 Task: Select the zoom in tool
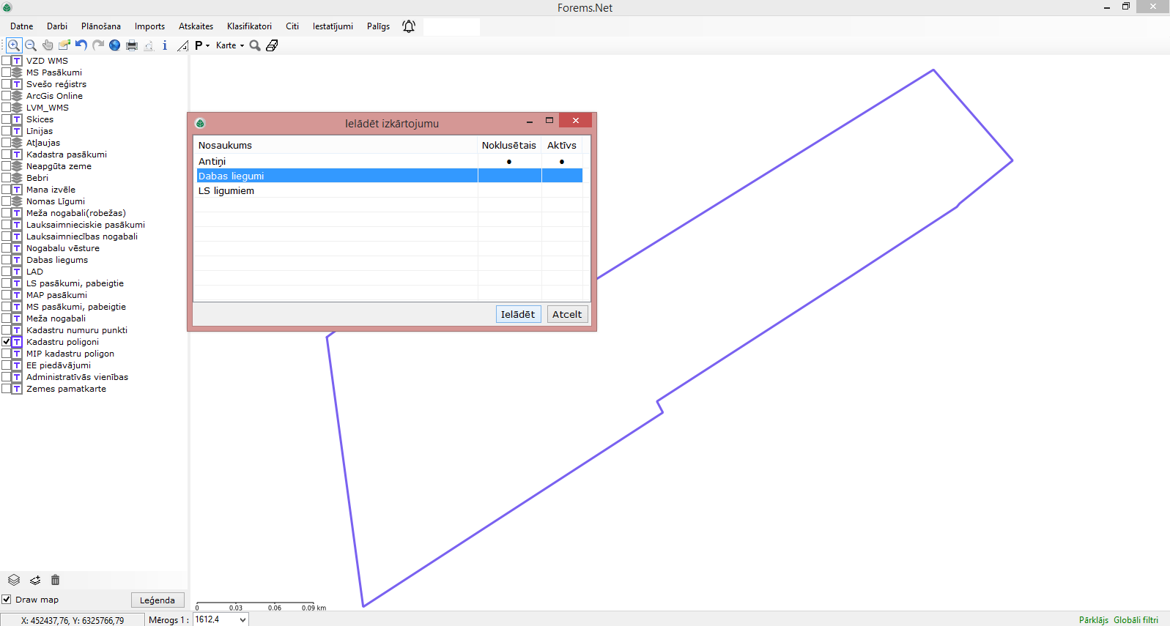click(x=13, y=45)
